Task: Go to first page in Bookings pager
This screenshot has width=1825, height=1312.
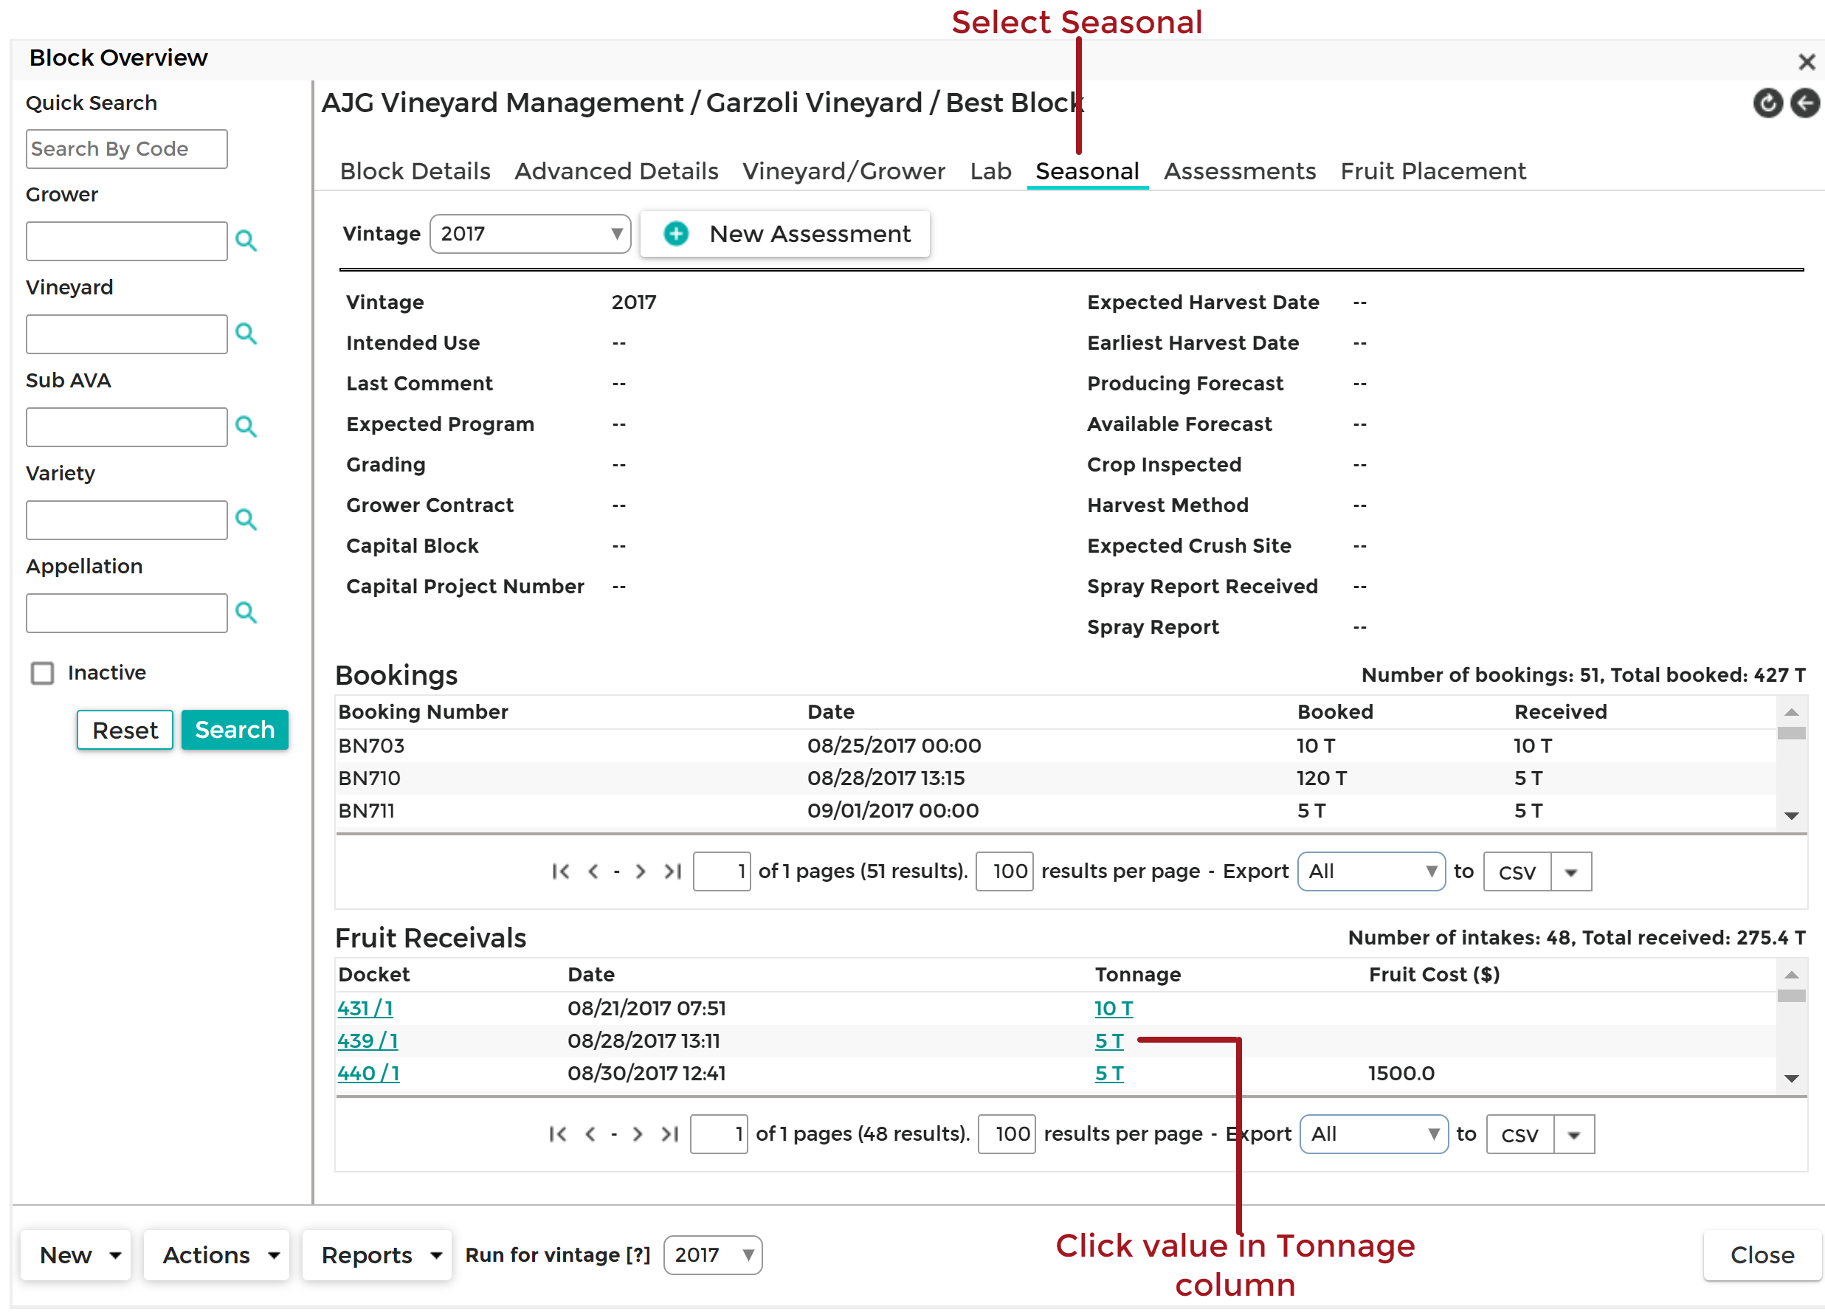Action: pyautogui.click(x=561, y=871)
